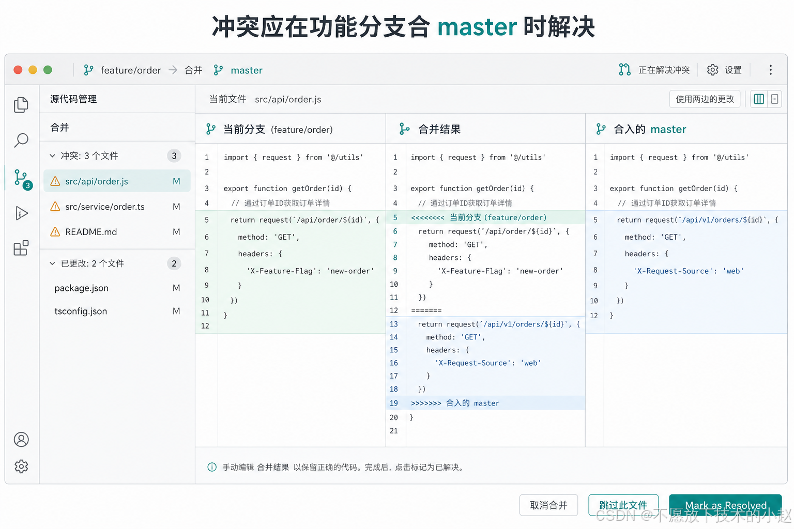
Task: Click 设置 label in title bar
Action: (x=733, y=70)
